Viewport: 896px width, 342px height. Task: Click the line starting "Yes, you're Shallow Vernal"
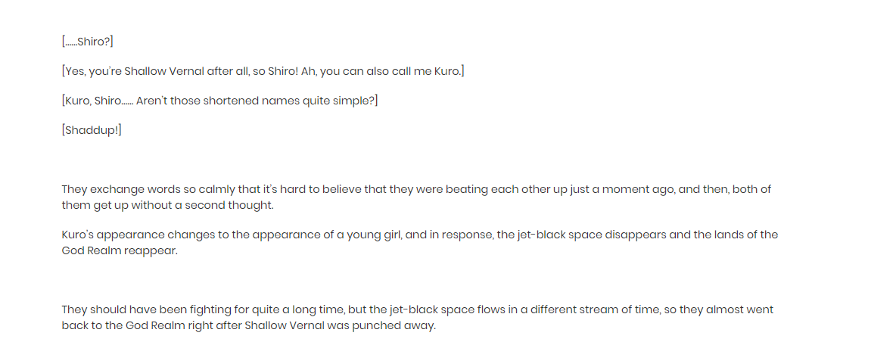tap(263, 71)
